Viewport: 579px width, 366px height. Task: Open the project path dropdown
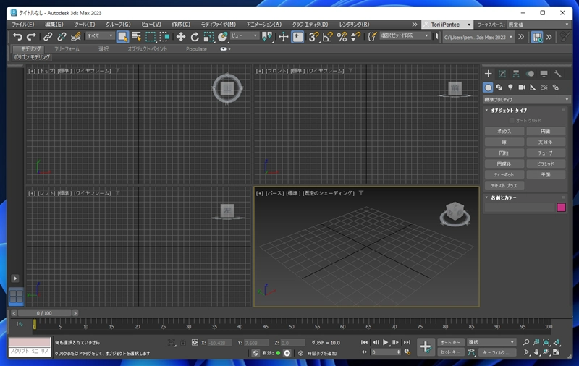(x=478, y=37)
